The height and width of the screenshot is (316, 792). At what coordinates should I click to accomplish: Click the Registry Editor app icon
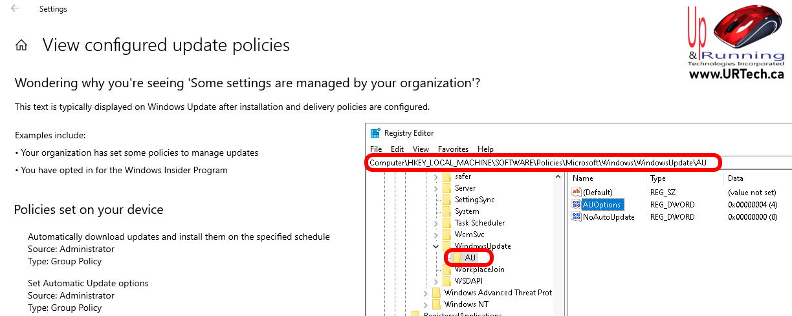[375, 133]
